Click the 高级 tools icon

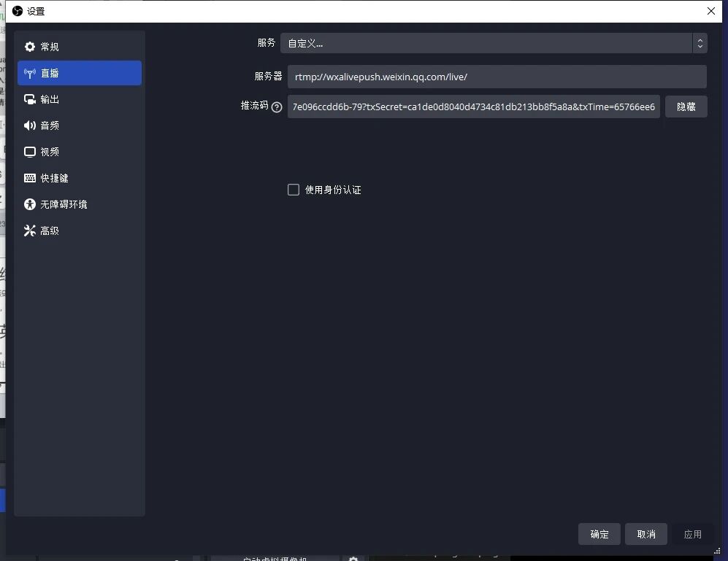click(x=30, y=231)
